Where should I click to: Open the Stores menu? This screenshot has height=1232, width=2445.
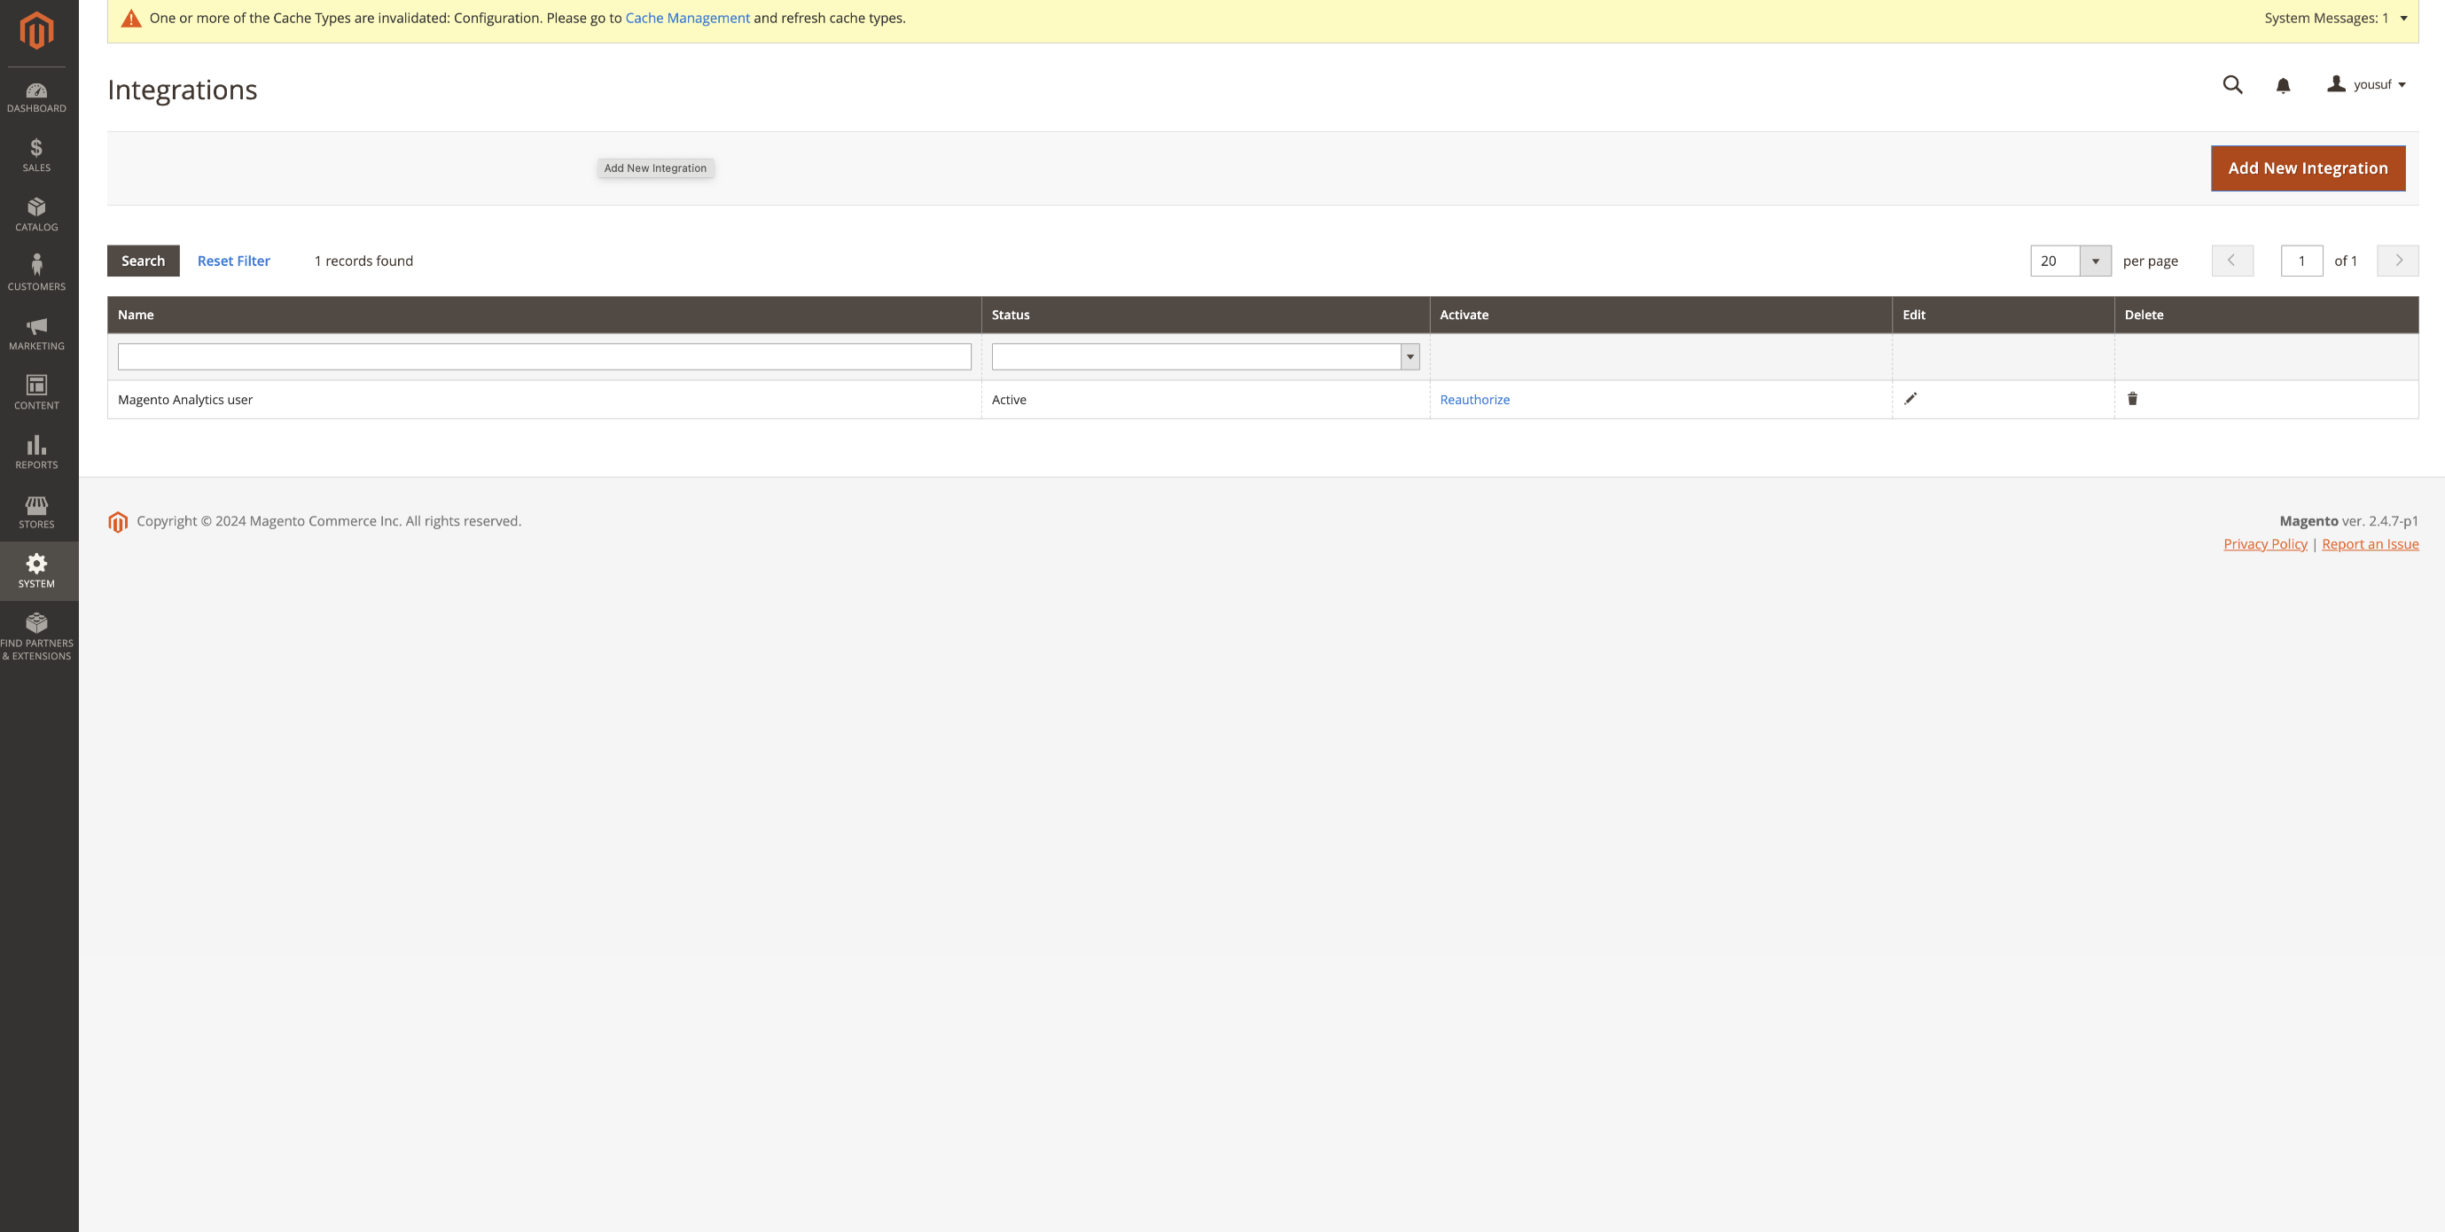tap(36, 512)
